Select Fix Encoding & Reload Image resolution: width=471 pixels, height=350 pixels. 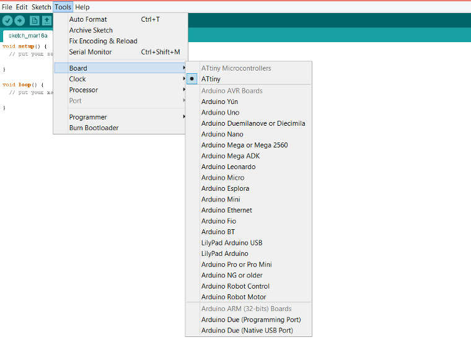click(x=120, y=41)
